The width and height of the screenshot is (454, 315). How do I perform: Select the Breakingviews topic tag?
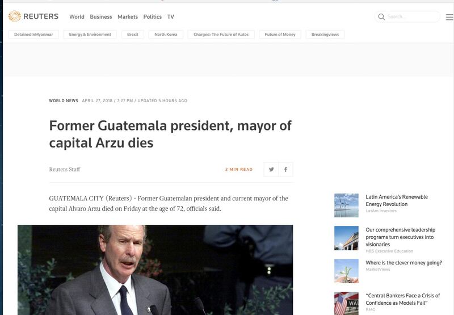click(325, 35)
